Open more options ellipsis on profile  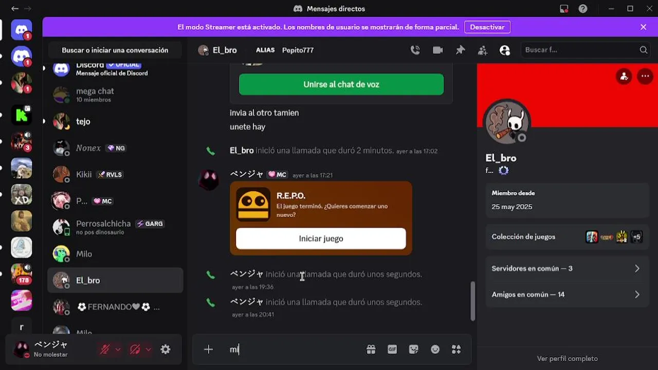pos(645,77)
